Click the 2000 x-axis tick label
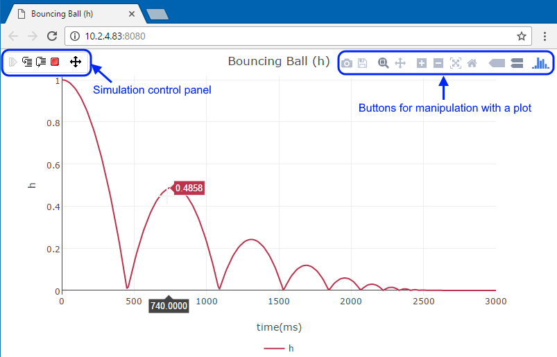The width and height of the screenshot is (557, 357). click(351, 302)
